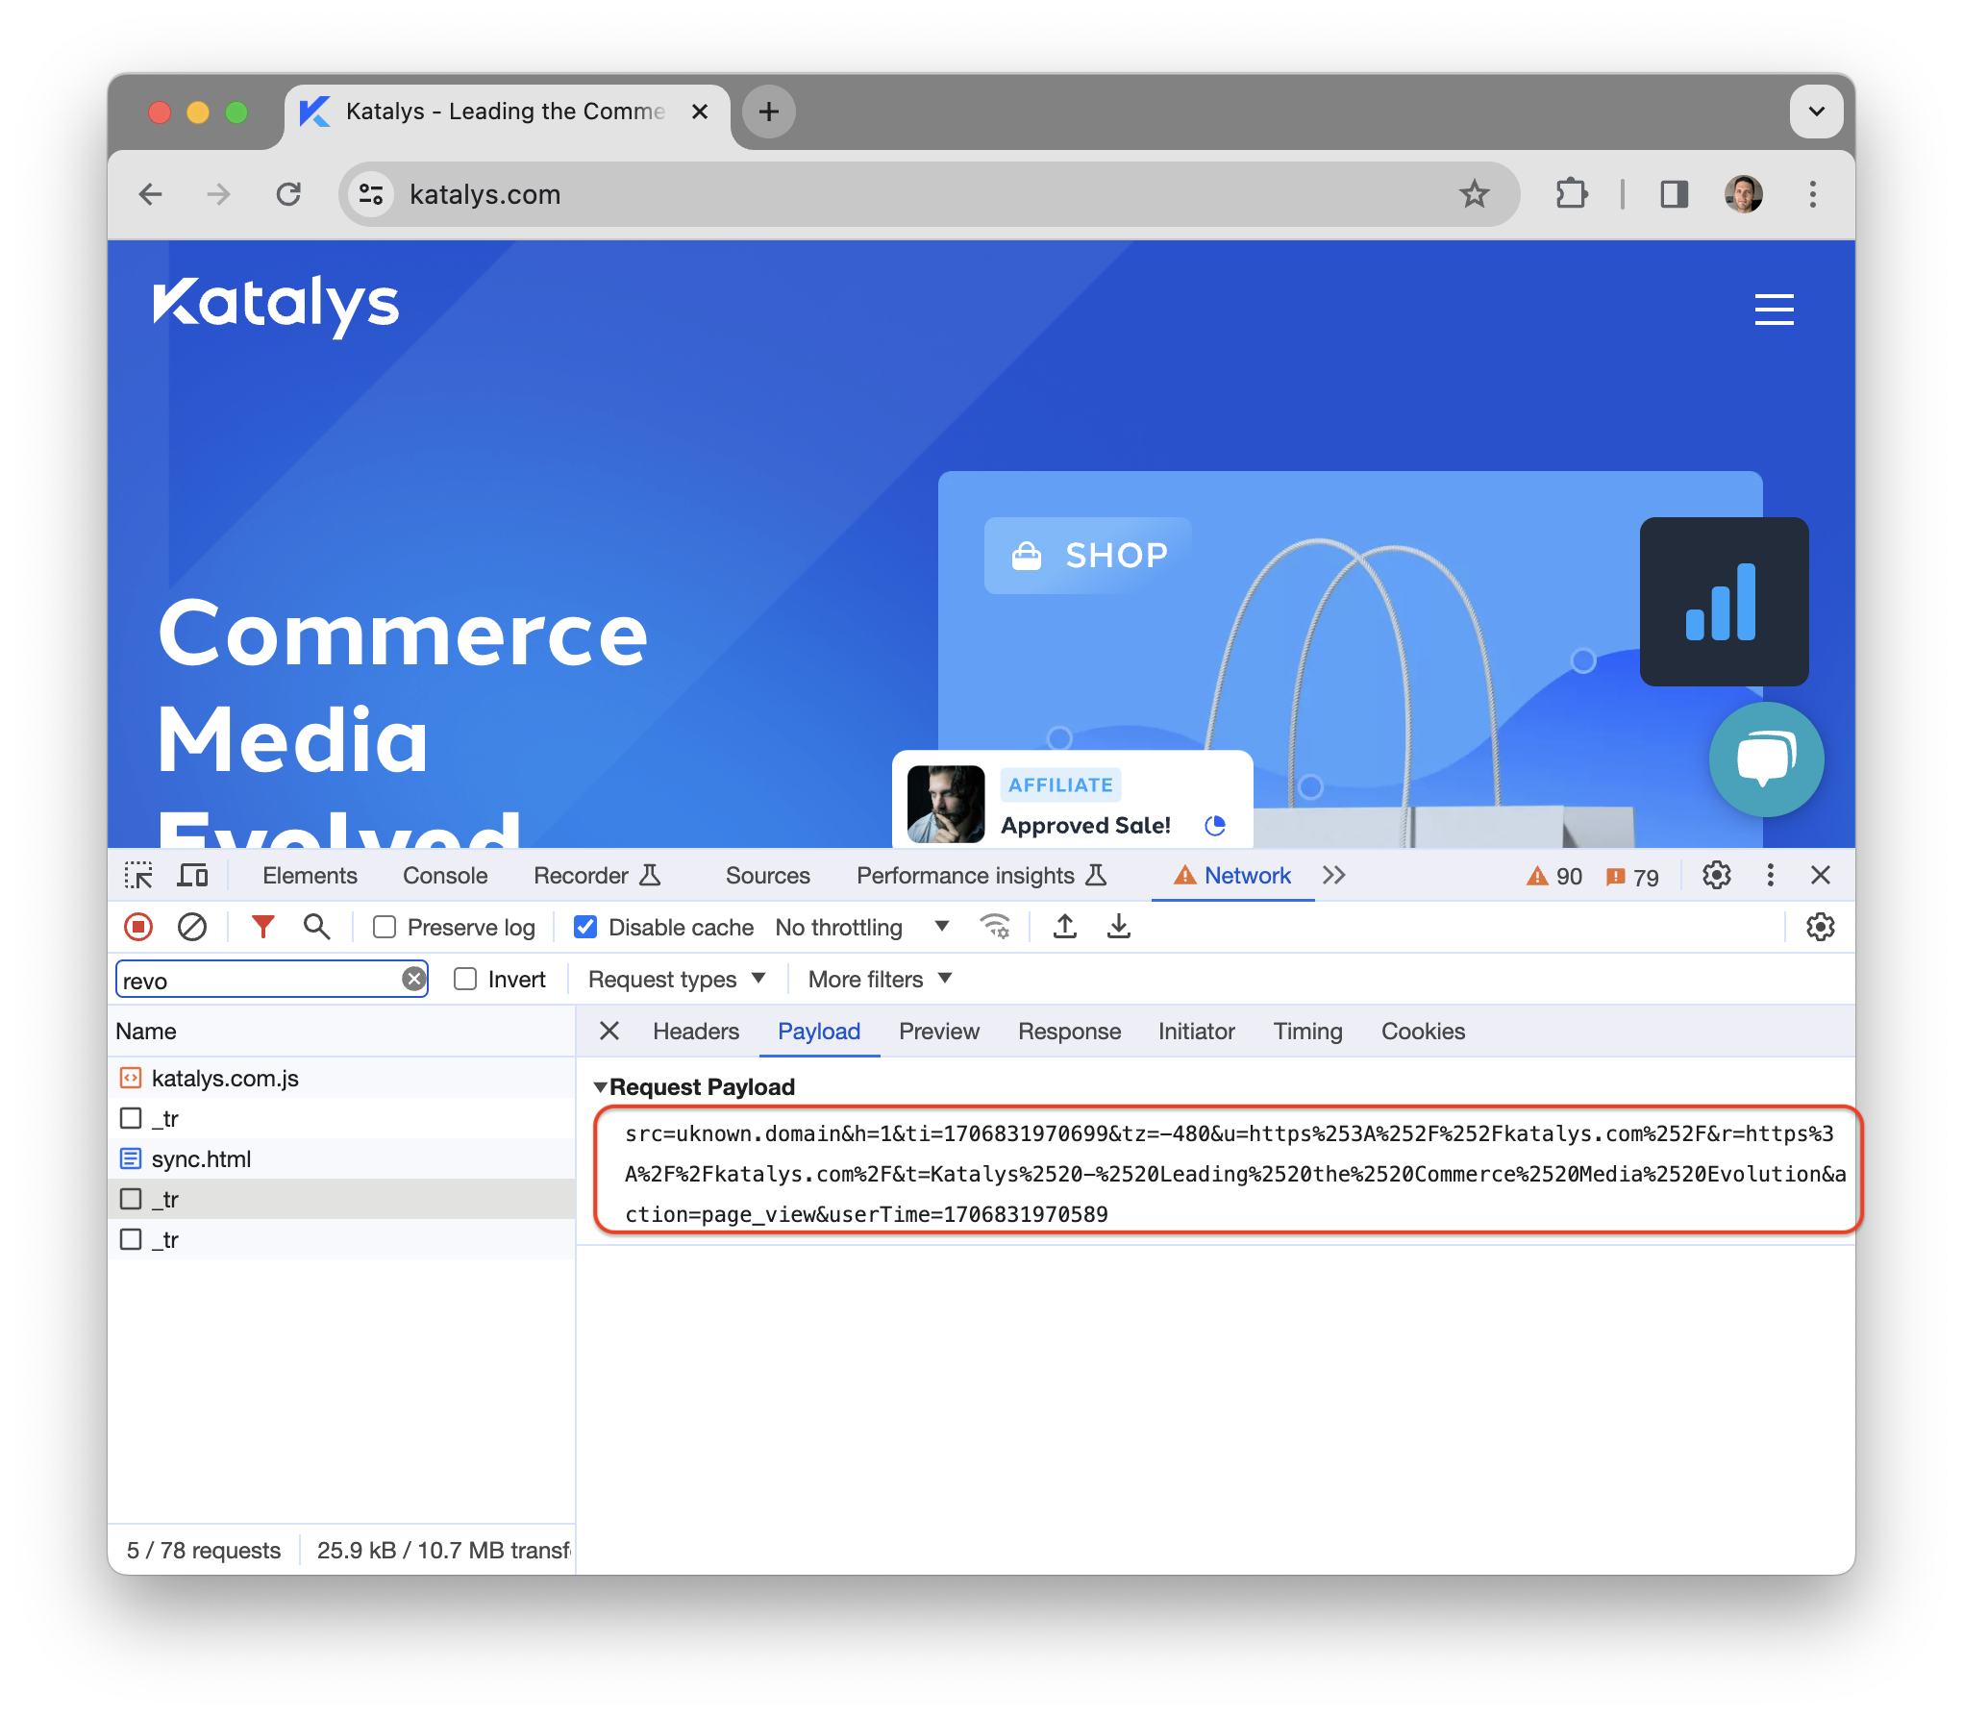Clear the network log
Viewport: 1963px width, 1717px height.
click(x=192, y=927)
